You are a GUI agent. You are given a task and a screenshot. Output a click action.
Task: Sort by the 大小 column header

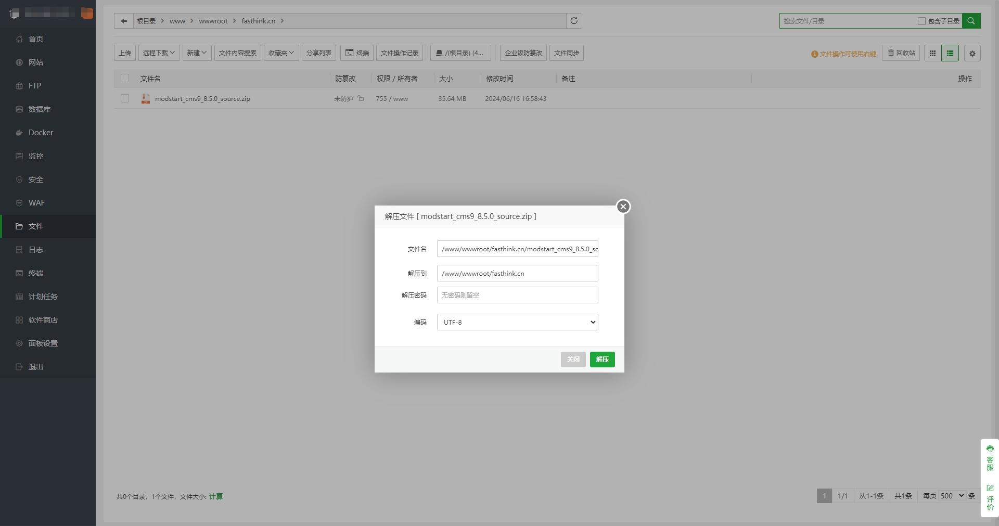[446, 79]
